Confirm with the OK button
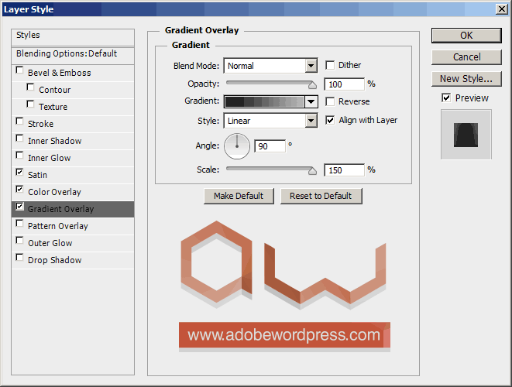The image size is (512, 387). pos(466,36)
